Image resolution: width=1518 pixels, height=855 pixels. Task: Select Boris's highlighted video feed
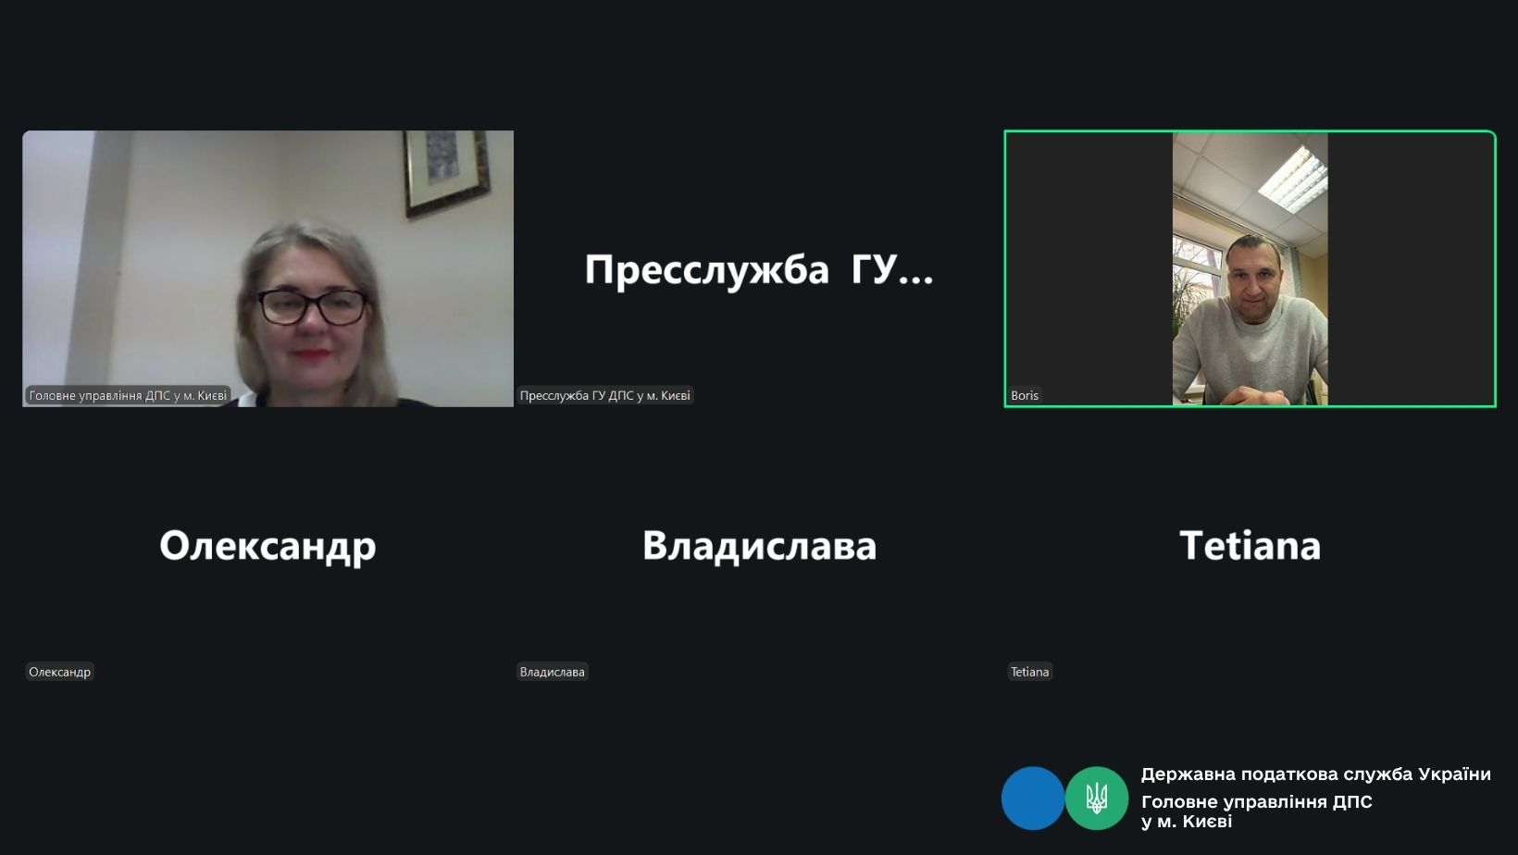coord(1250,268)
